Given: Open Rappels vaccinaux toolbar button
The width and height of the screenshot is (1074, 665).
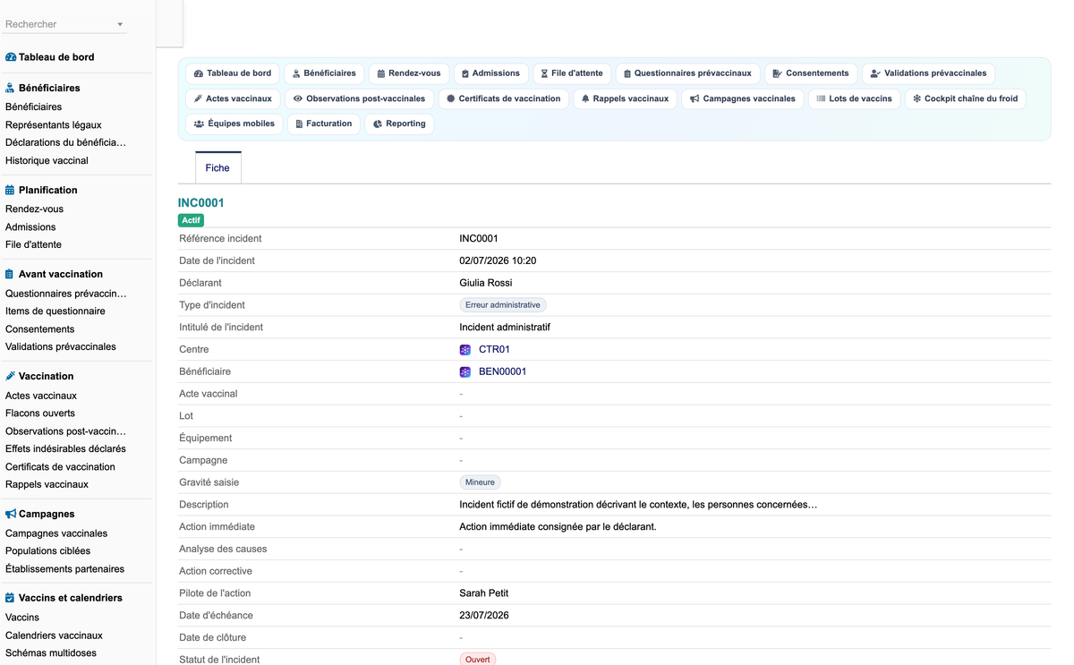Looking at the screenshot, I should point(625,98).
